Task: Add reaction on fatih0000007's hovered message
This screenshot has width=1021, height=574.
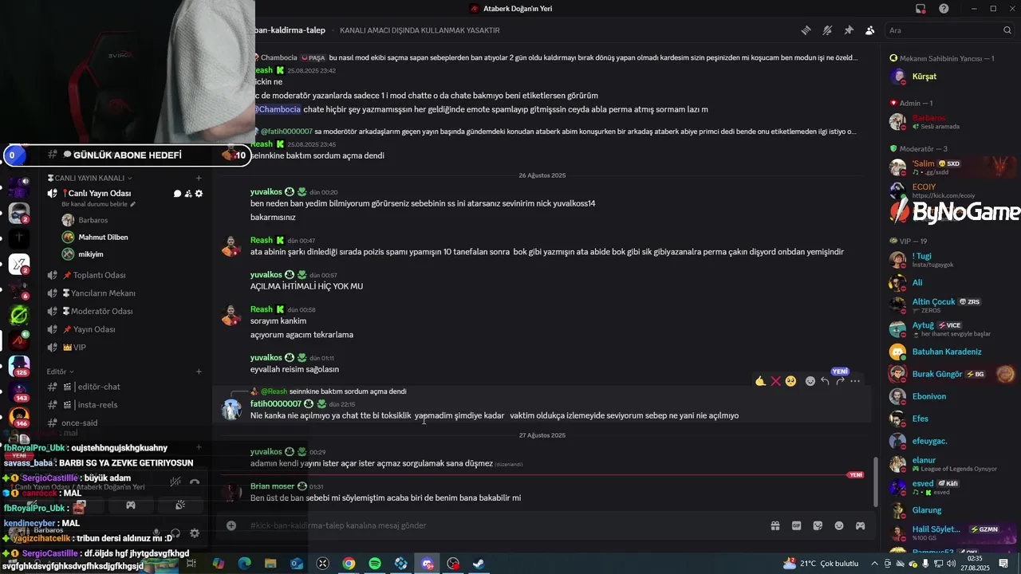Action: click(x=810, y=381)
